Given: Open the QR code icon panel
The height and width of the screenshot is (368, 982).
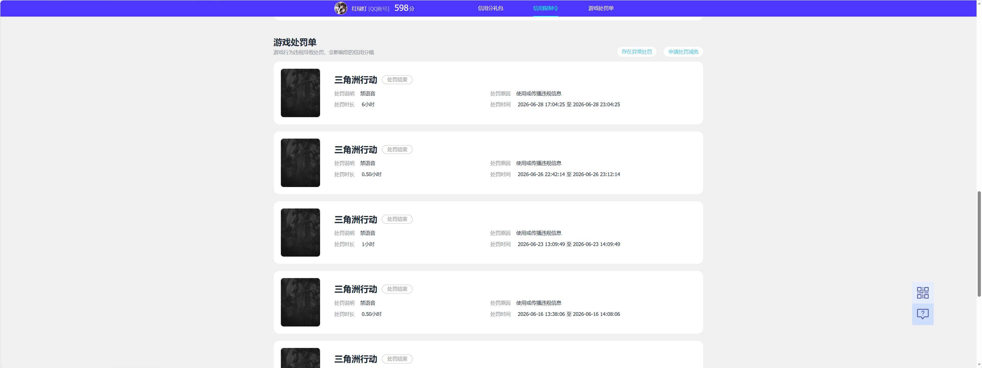Looking at the screenshot, I should point(922,293).
